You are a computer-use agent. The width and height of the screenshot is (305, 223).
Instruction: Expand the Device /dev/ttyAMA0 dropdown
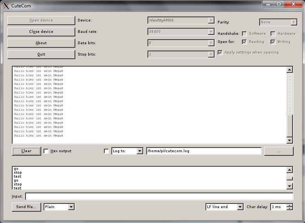(x=211, y=20)
